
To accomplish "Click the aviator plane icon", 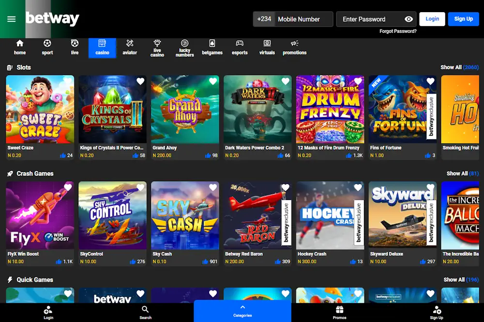I will coord(130,44).
